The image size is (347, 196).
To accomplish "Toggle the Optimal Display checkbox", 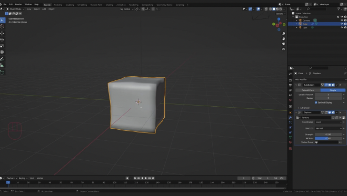I will pyautogui.click(x=316, y=102).
